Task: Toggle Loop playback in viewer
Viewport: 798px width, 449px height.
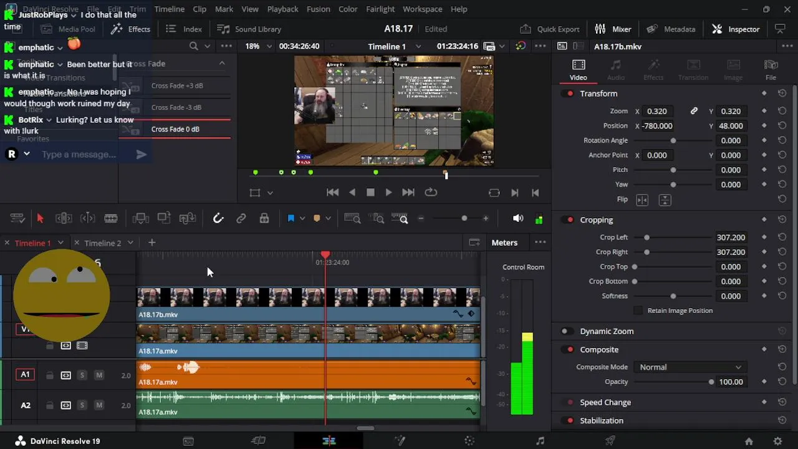Action: coord(431,193)
